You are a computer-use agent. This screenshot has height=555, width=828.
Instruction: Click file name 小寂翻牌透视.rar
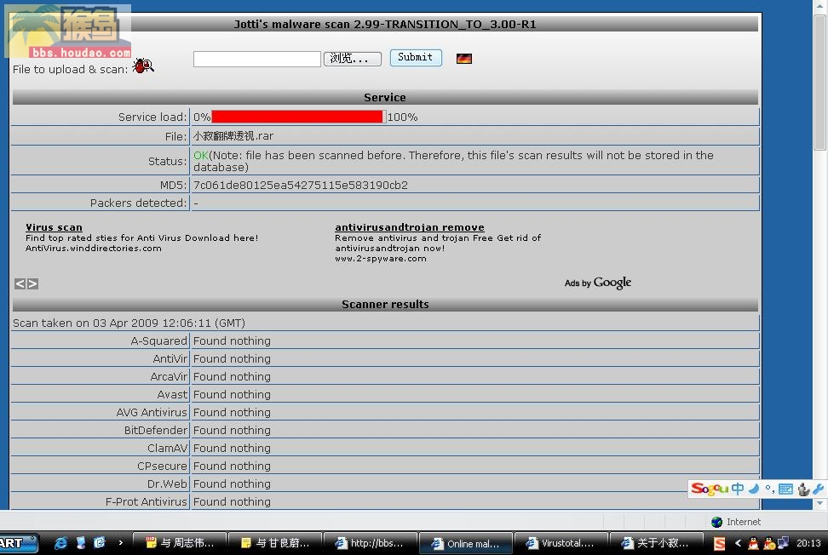(x=233, y=136)
